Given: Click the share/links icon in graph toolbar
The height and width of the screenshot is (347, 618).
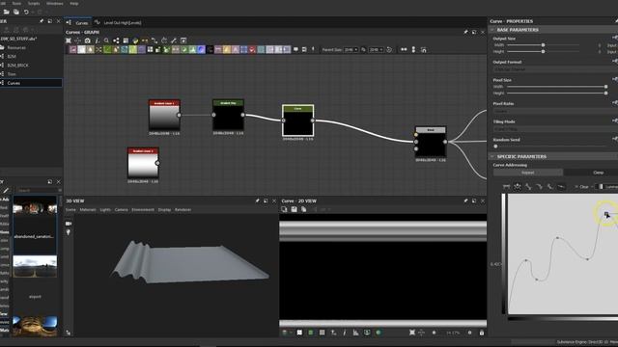Looking at the screenshot, I should tap(116, 40).
